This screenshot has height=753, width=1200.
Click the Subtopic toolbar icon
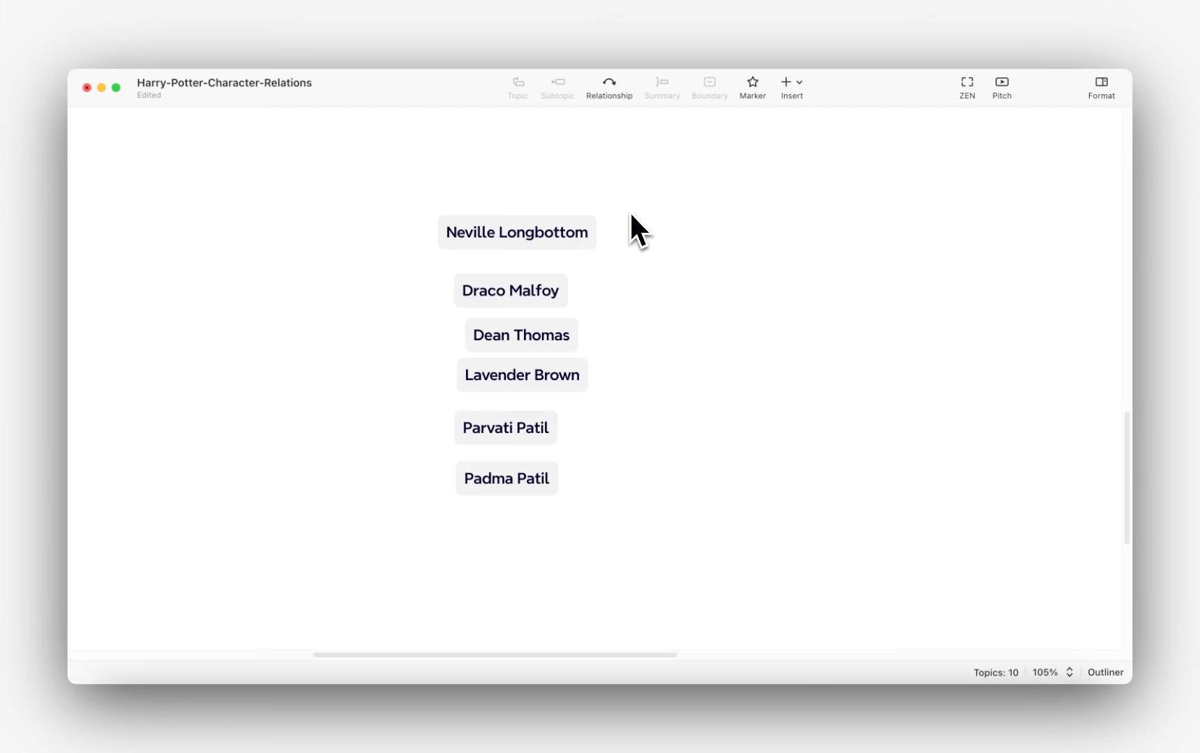click(557, 88)
